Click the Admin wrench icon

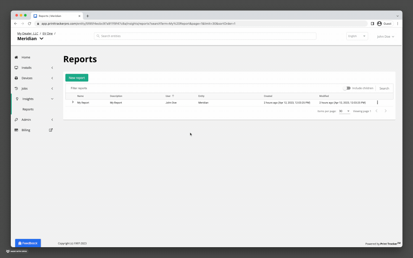(16, 119)
